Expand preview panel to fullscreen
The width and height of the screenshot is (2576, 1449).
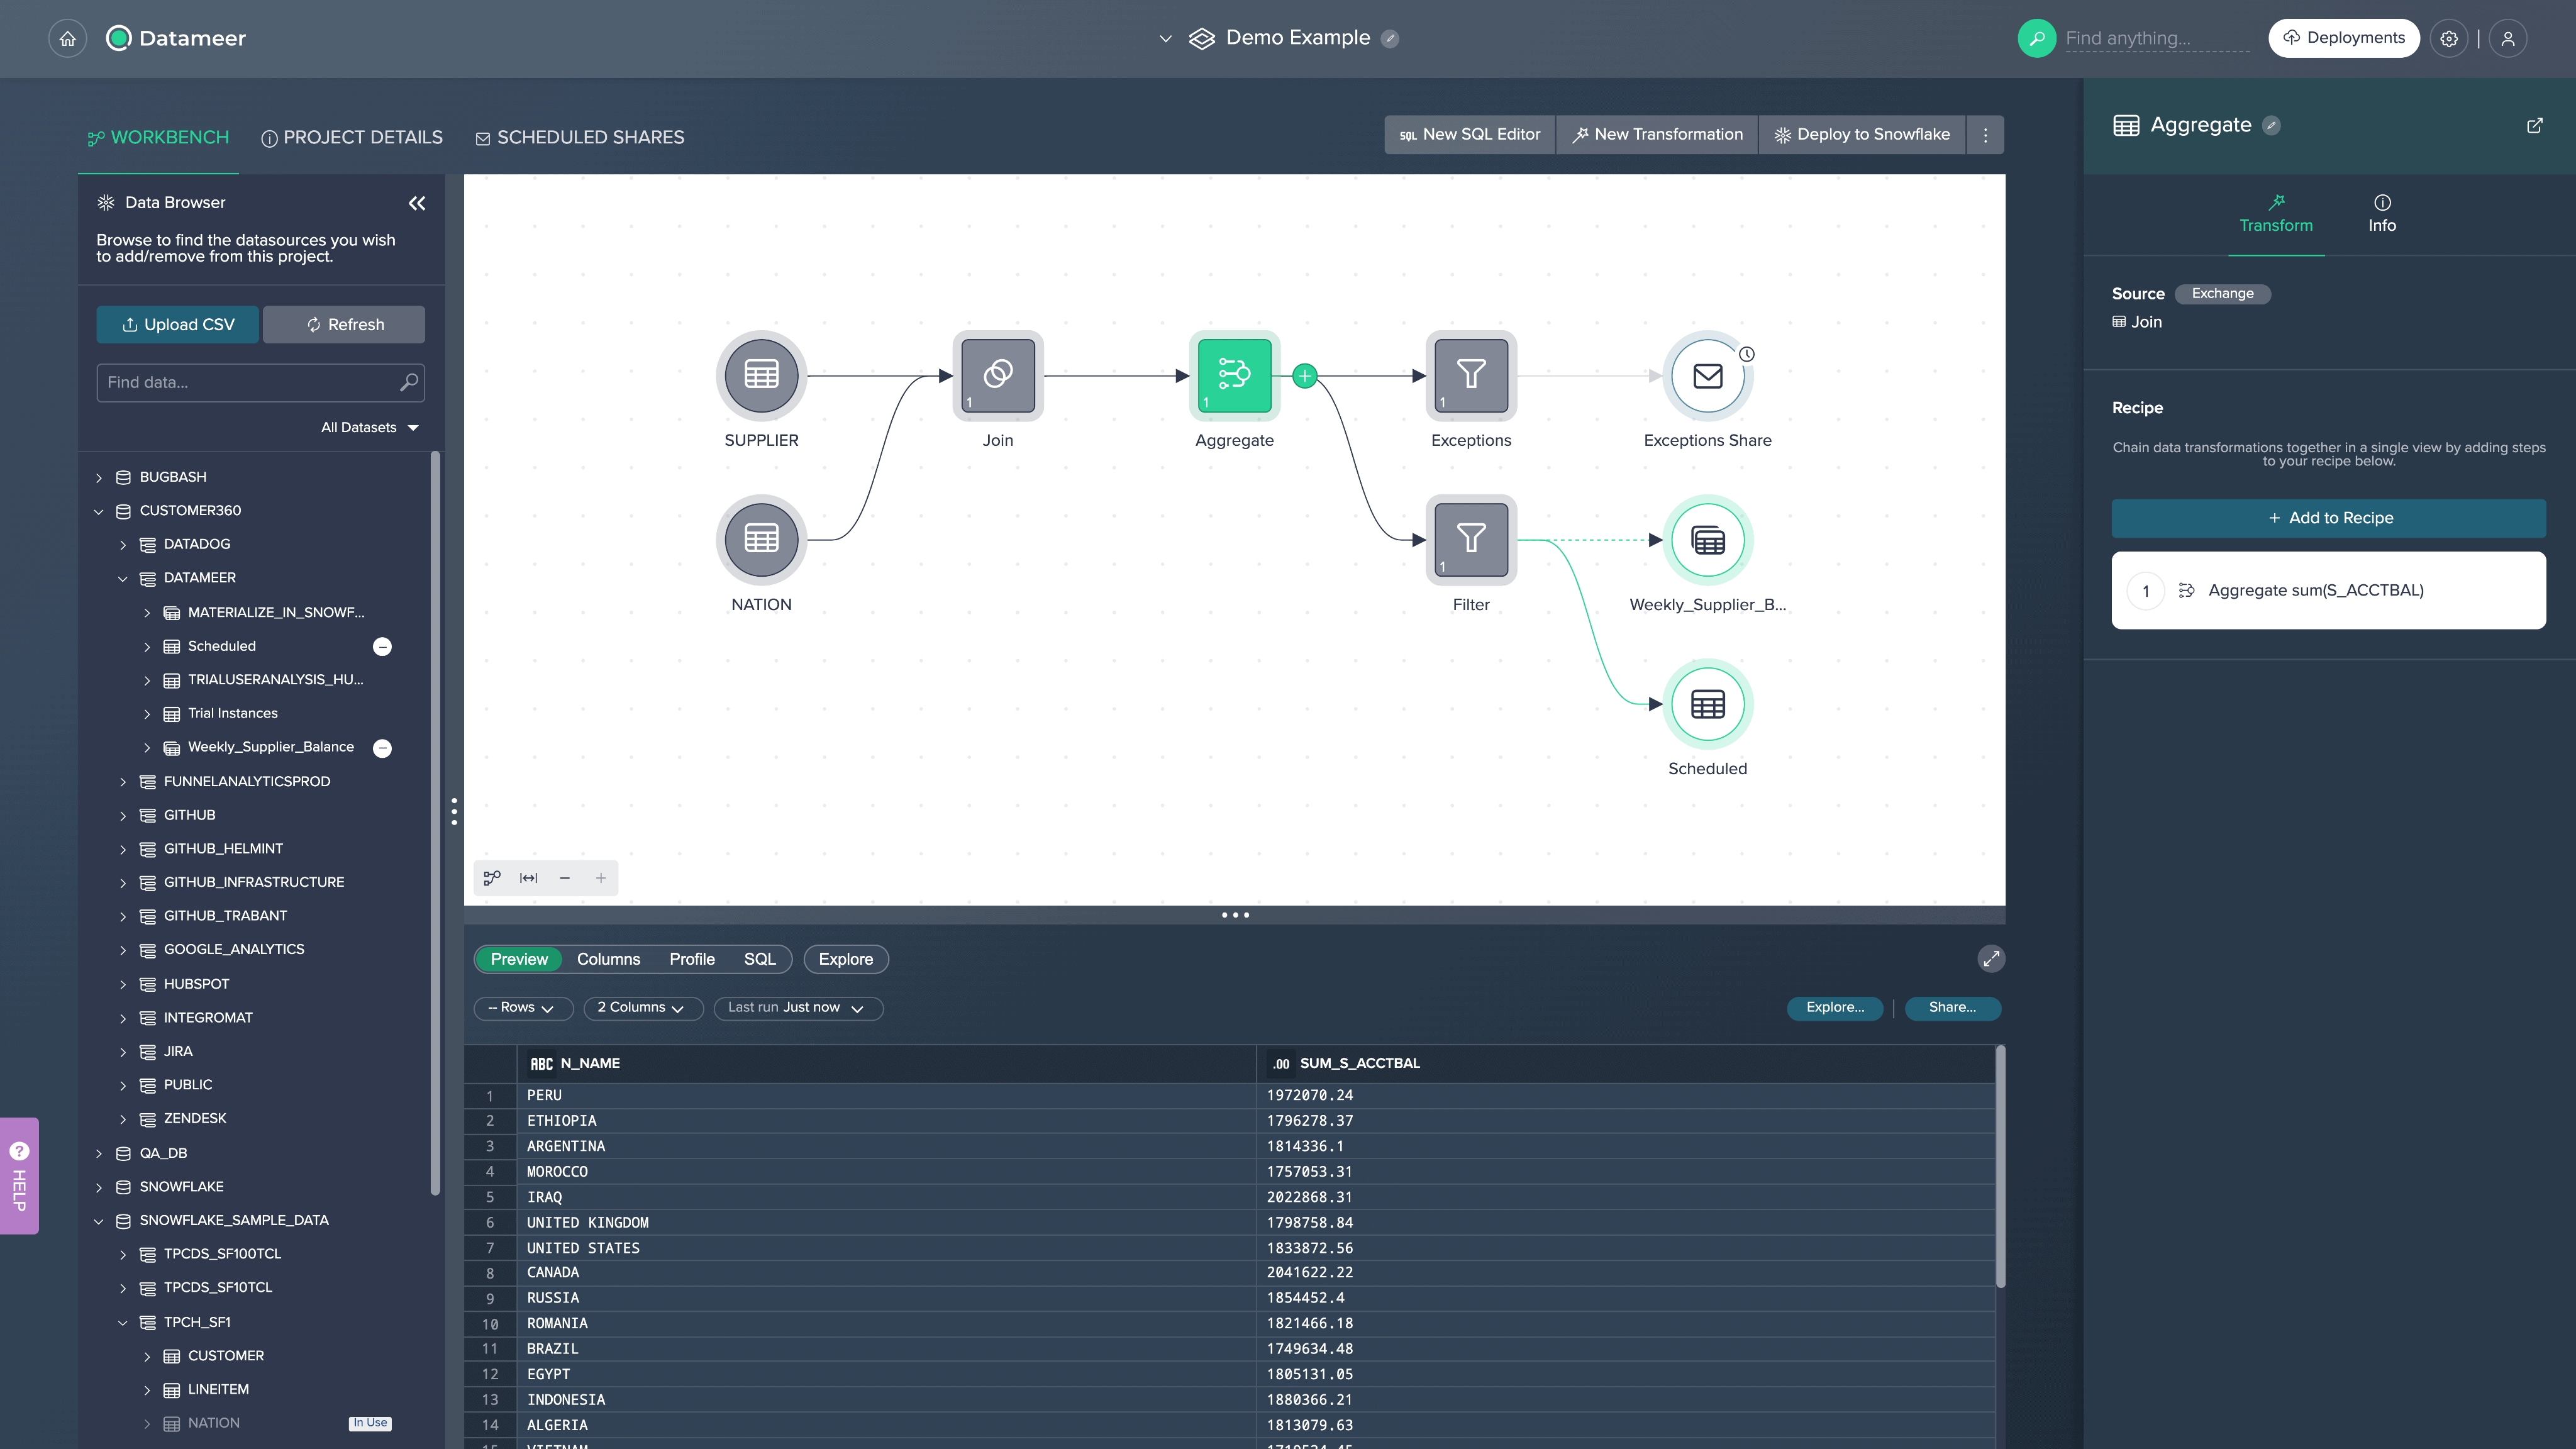pyautogui.click(x=1991, y=959)
